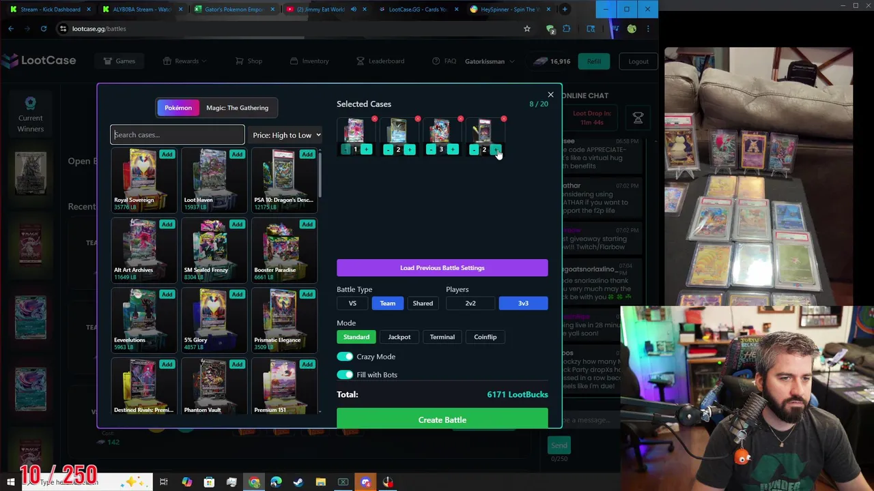This screenshot has width=874, height=491.
Task: Expand the Gatorkissman account dropdown
Action: pos(490,61)
